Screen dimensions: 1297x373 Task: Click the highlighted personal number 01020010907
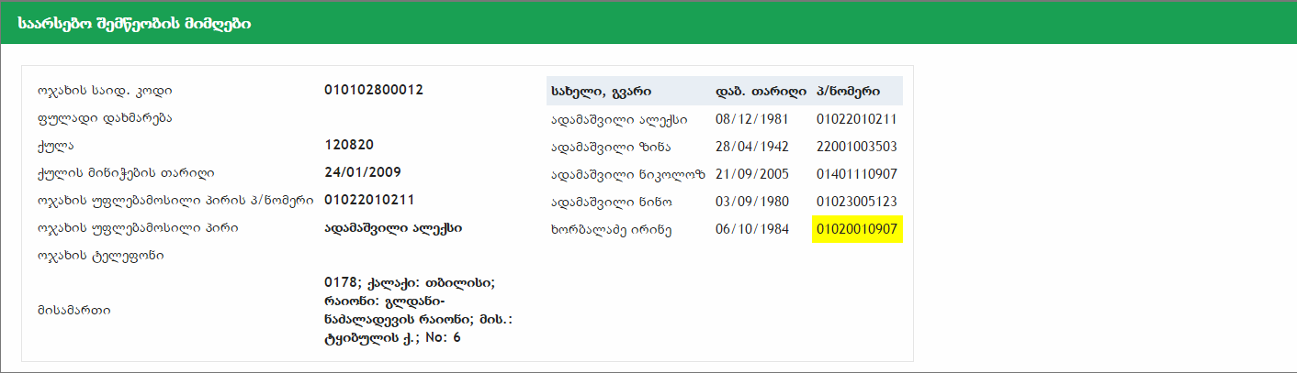click(856, 229)
